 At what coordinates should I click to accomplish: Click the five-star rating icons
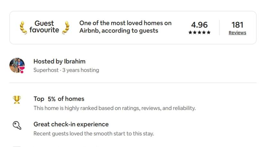[x=199, y=33]
